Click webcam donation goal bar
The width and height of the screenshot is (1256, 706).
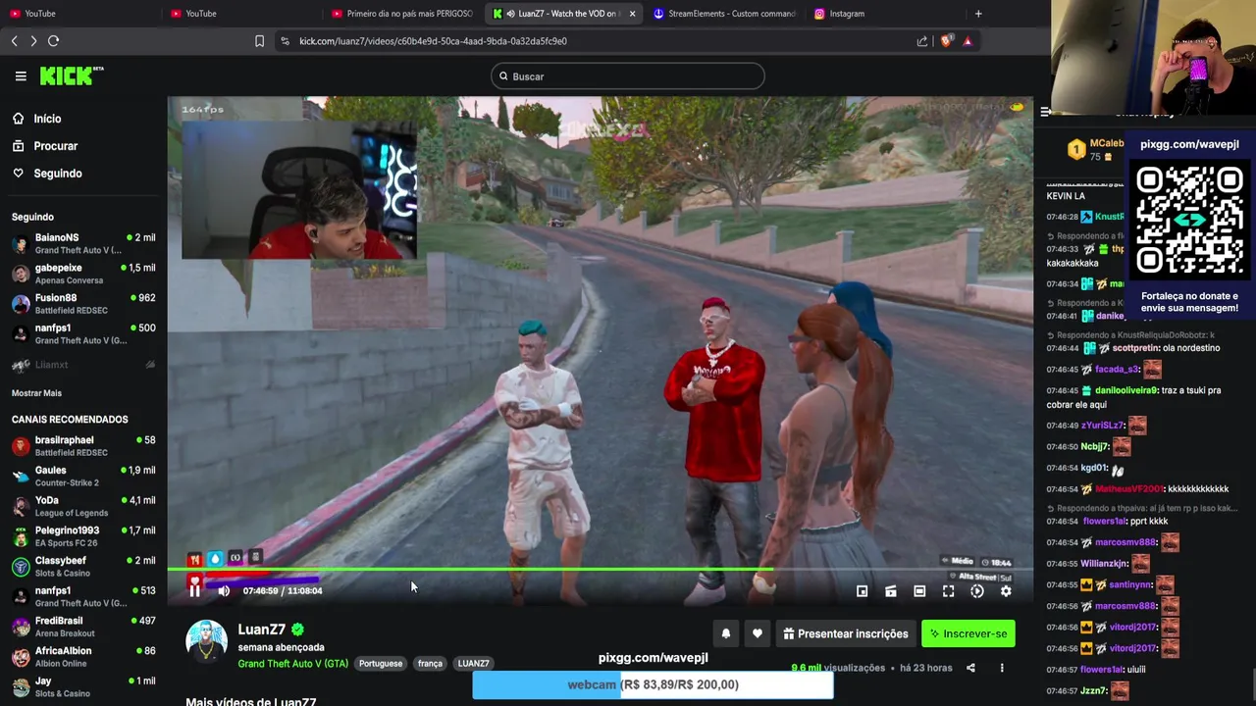pyautogui.click(x=653, y=684)
